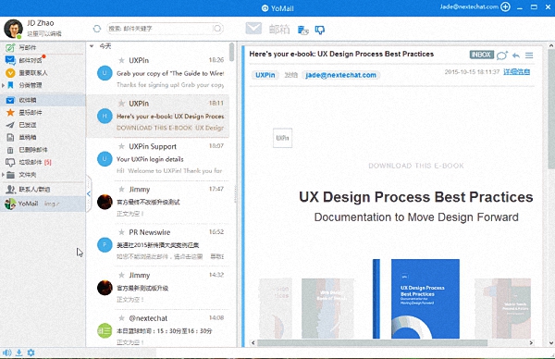Click the thumbs-down spam icon in top toolbar
Image resolution: width=555 pixels, height=359 pixels.
[320, 31]
